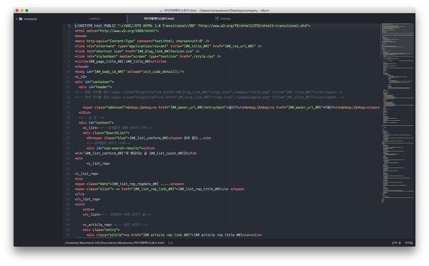Click the html xmlns line of code
Viewport: 429px width, 266px height.
(x=117, y=31)
